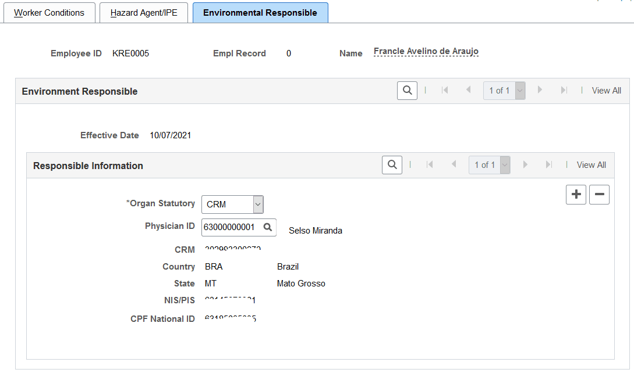Click search icon in Responsible Information header
634x373 pixels.
(x=392, y=165)
